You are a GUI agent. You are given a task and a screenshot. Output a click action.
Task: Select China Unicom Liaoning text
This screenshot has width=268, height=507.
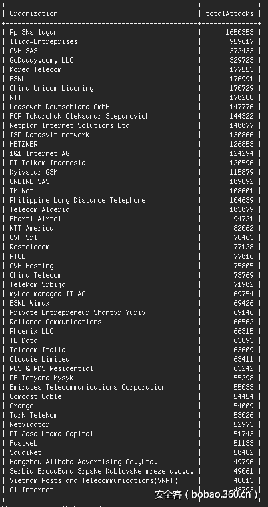pyautogui.click(x=51, y=88)
